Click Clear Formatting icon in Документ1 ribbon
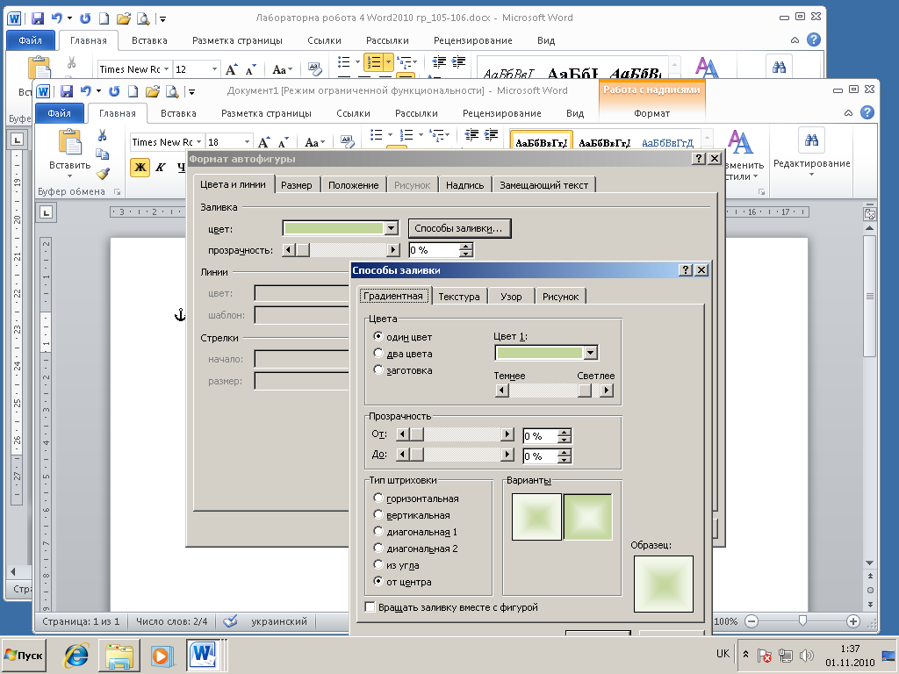The width and height of the screenshot is (899, 674). tap(347, 141)
